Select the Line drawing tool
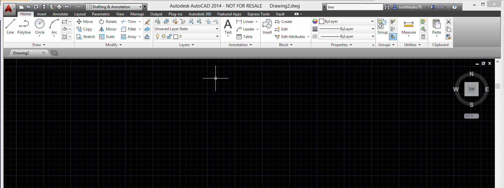 (10, 26)
